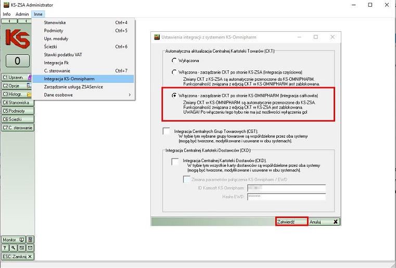Click the Inne menu in menu bar
The image size is (396, 268).
[38, 14]
